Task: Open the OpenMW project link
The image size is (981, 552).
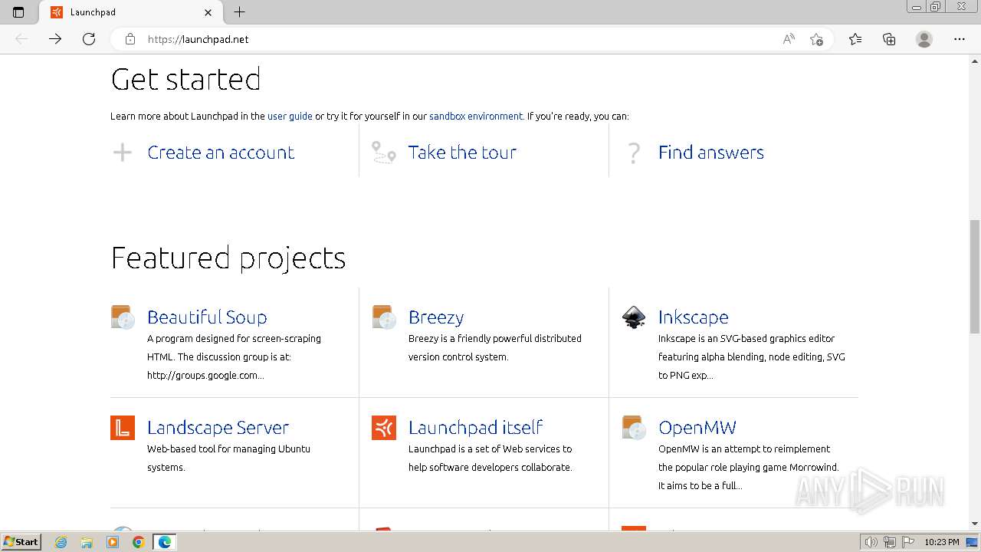Action: point(697,428)
